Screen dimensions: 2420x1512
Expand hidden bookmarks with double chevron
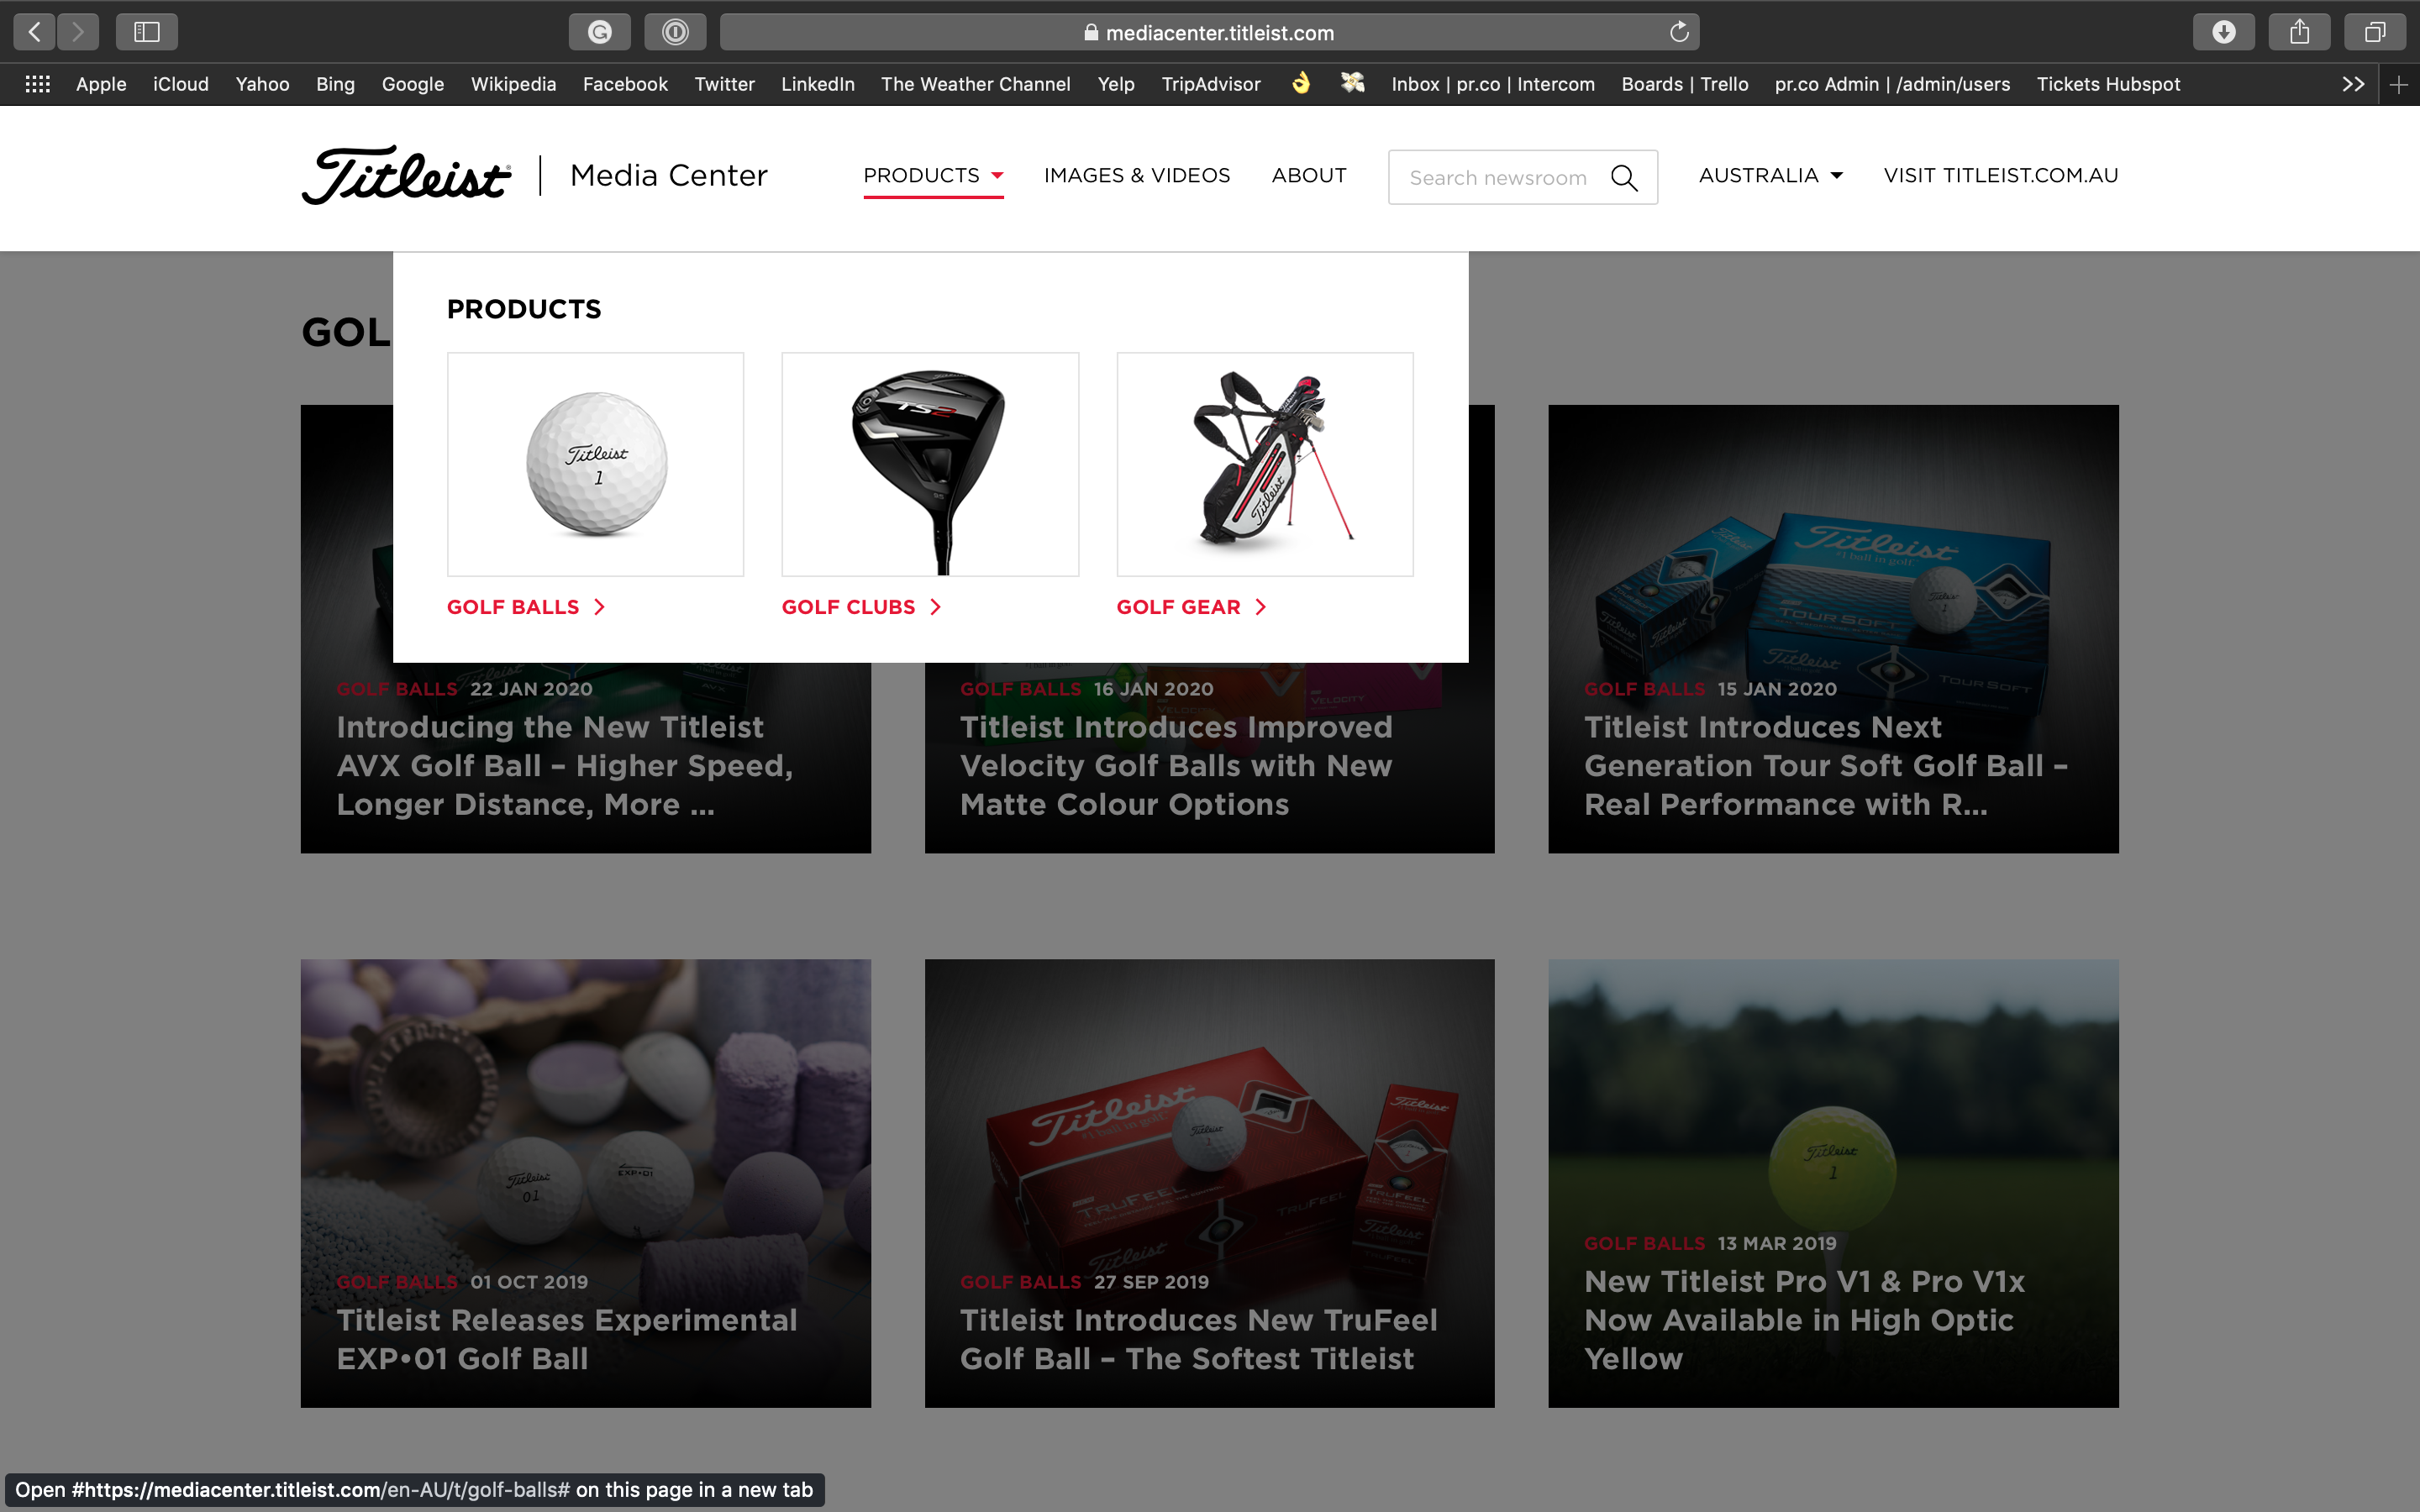pyautogui.click(x=2353, y=84)
